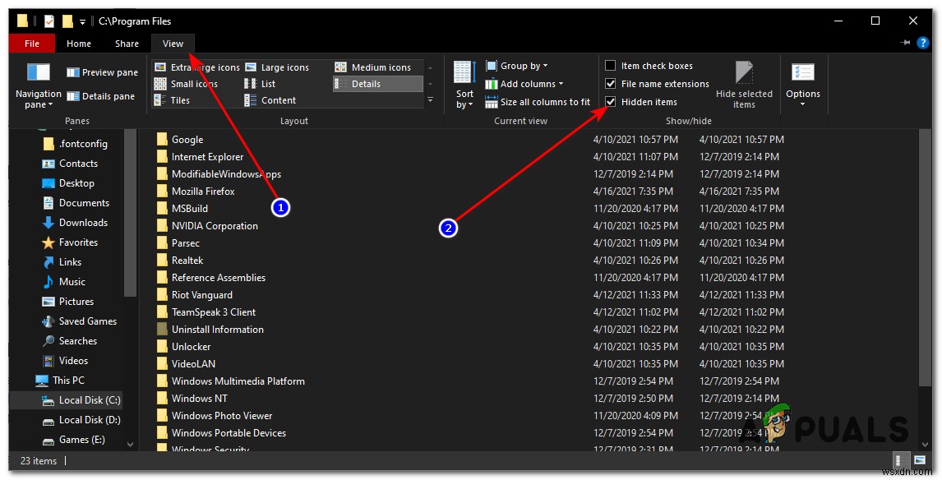The image size is (942, 480).
Task: Switch to the Share tab
Action: pyautogui.click(x=127, y=44)
